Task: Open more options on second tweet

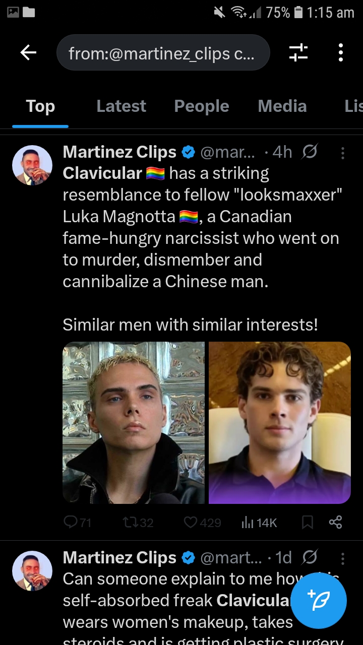Action: coord(343,558)
